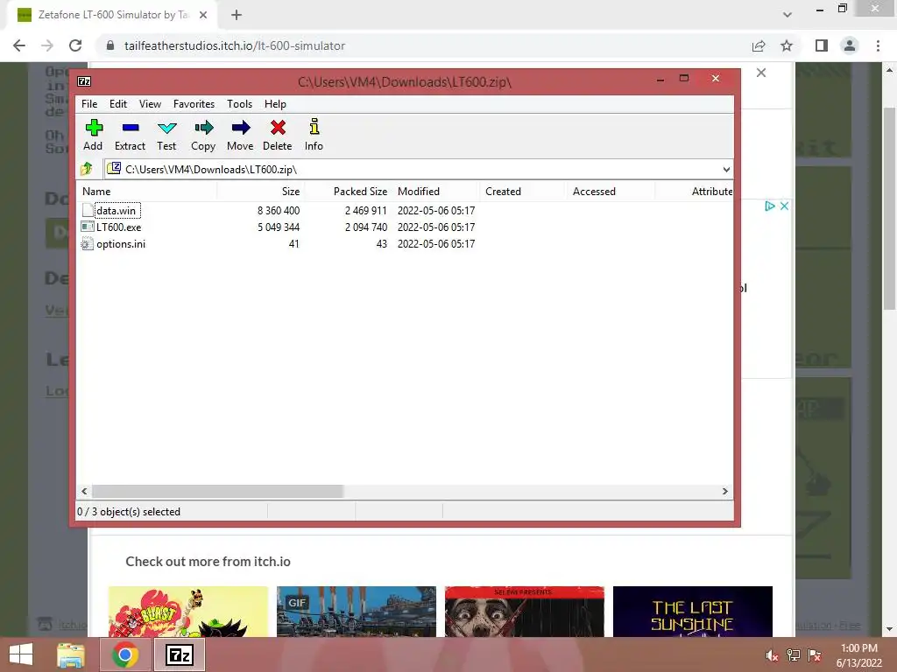Open the Chrome tab search chevron

[x=788, y=15]
